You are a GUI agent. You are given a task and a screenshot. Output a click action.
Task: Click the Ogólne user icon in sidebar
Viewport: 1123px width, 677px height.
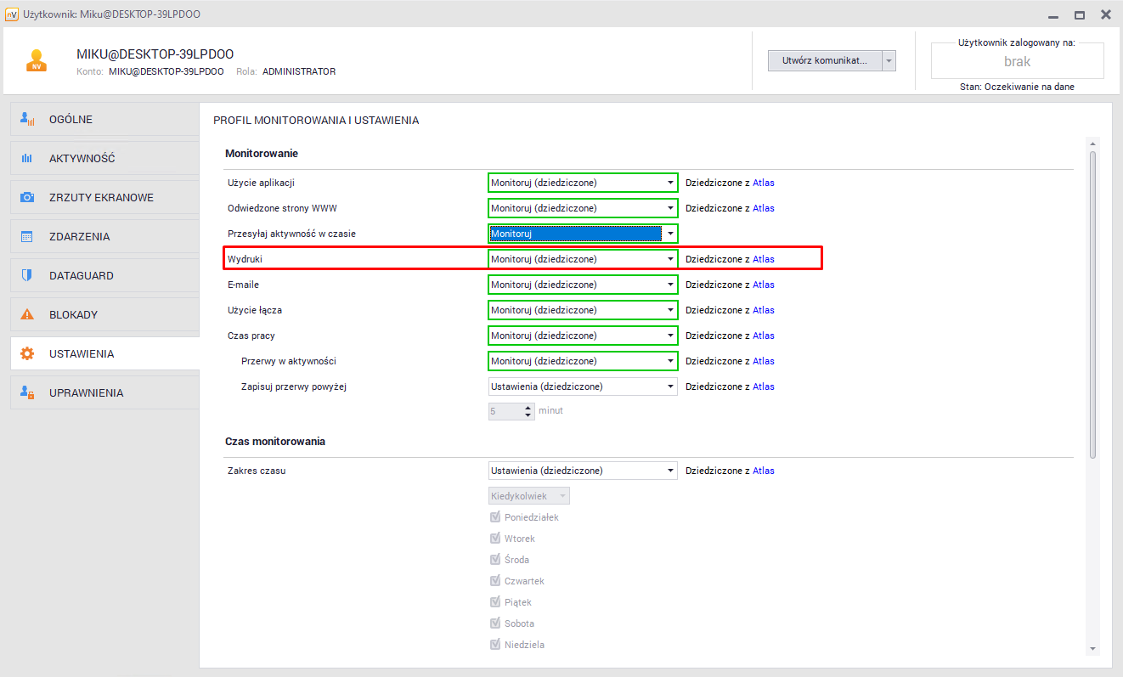coord(27,120)
